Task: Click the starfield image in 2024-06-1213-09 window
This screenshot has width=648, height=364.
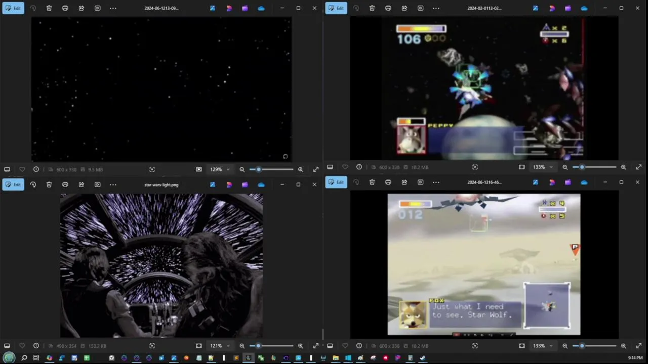Action: click(x=161, y=89)
